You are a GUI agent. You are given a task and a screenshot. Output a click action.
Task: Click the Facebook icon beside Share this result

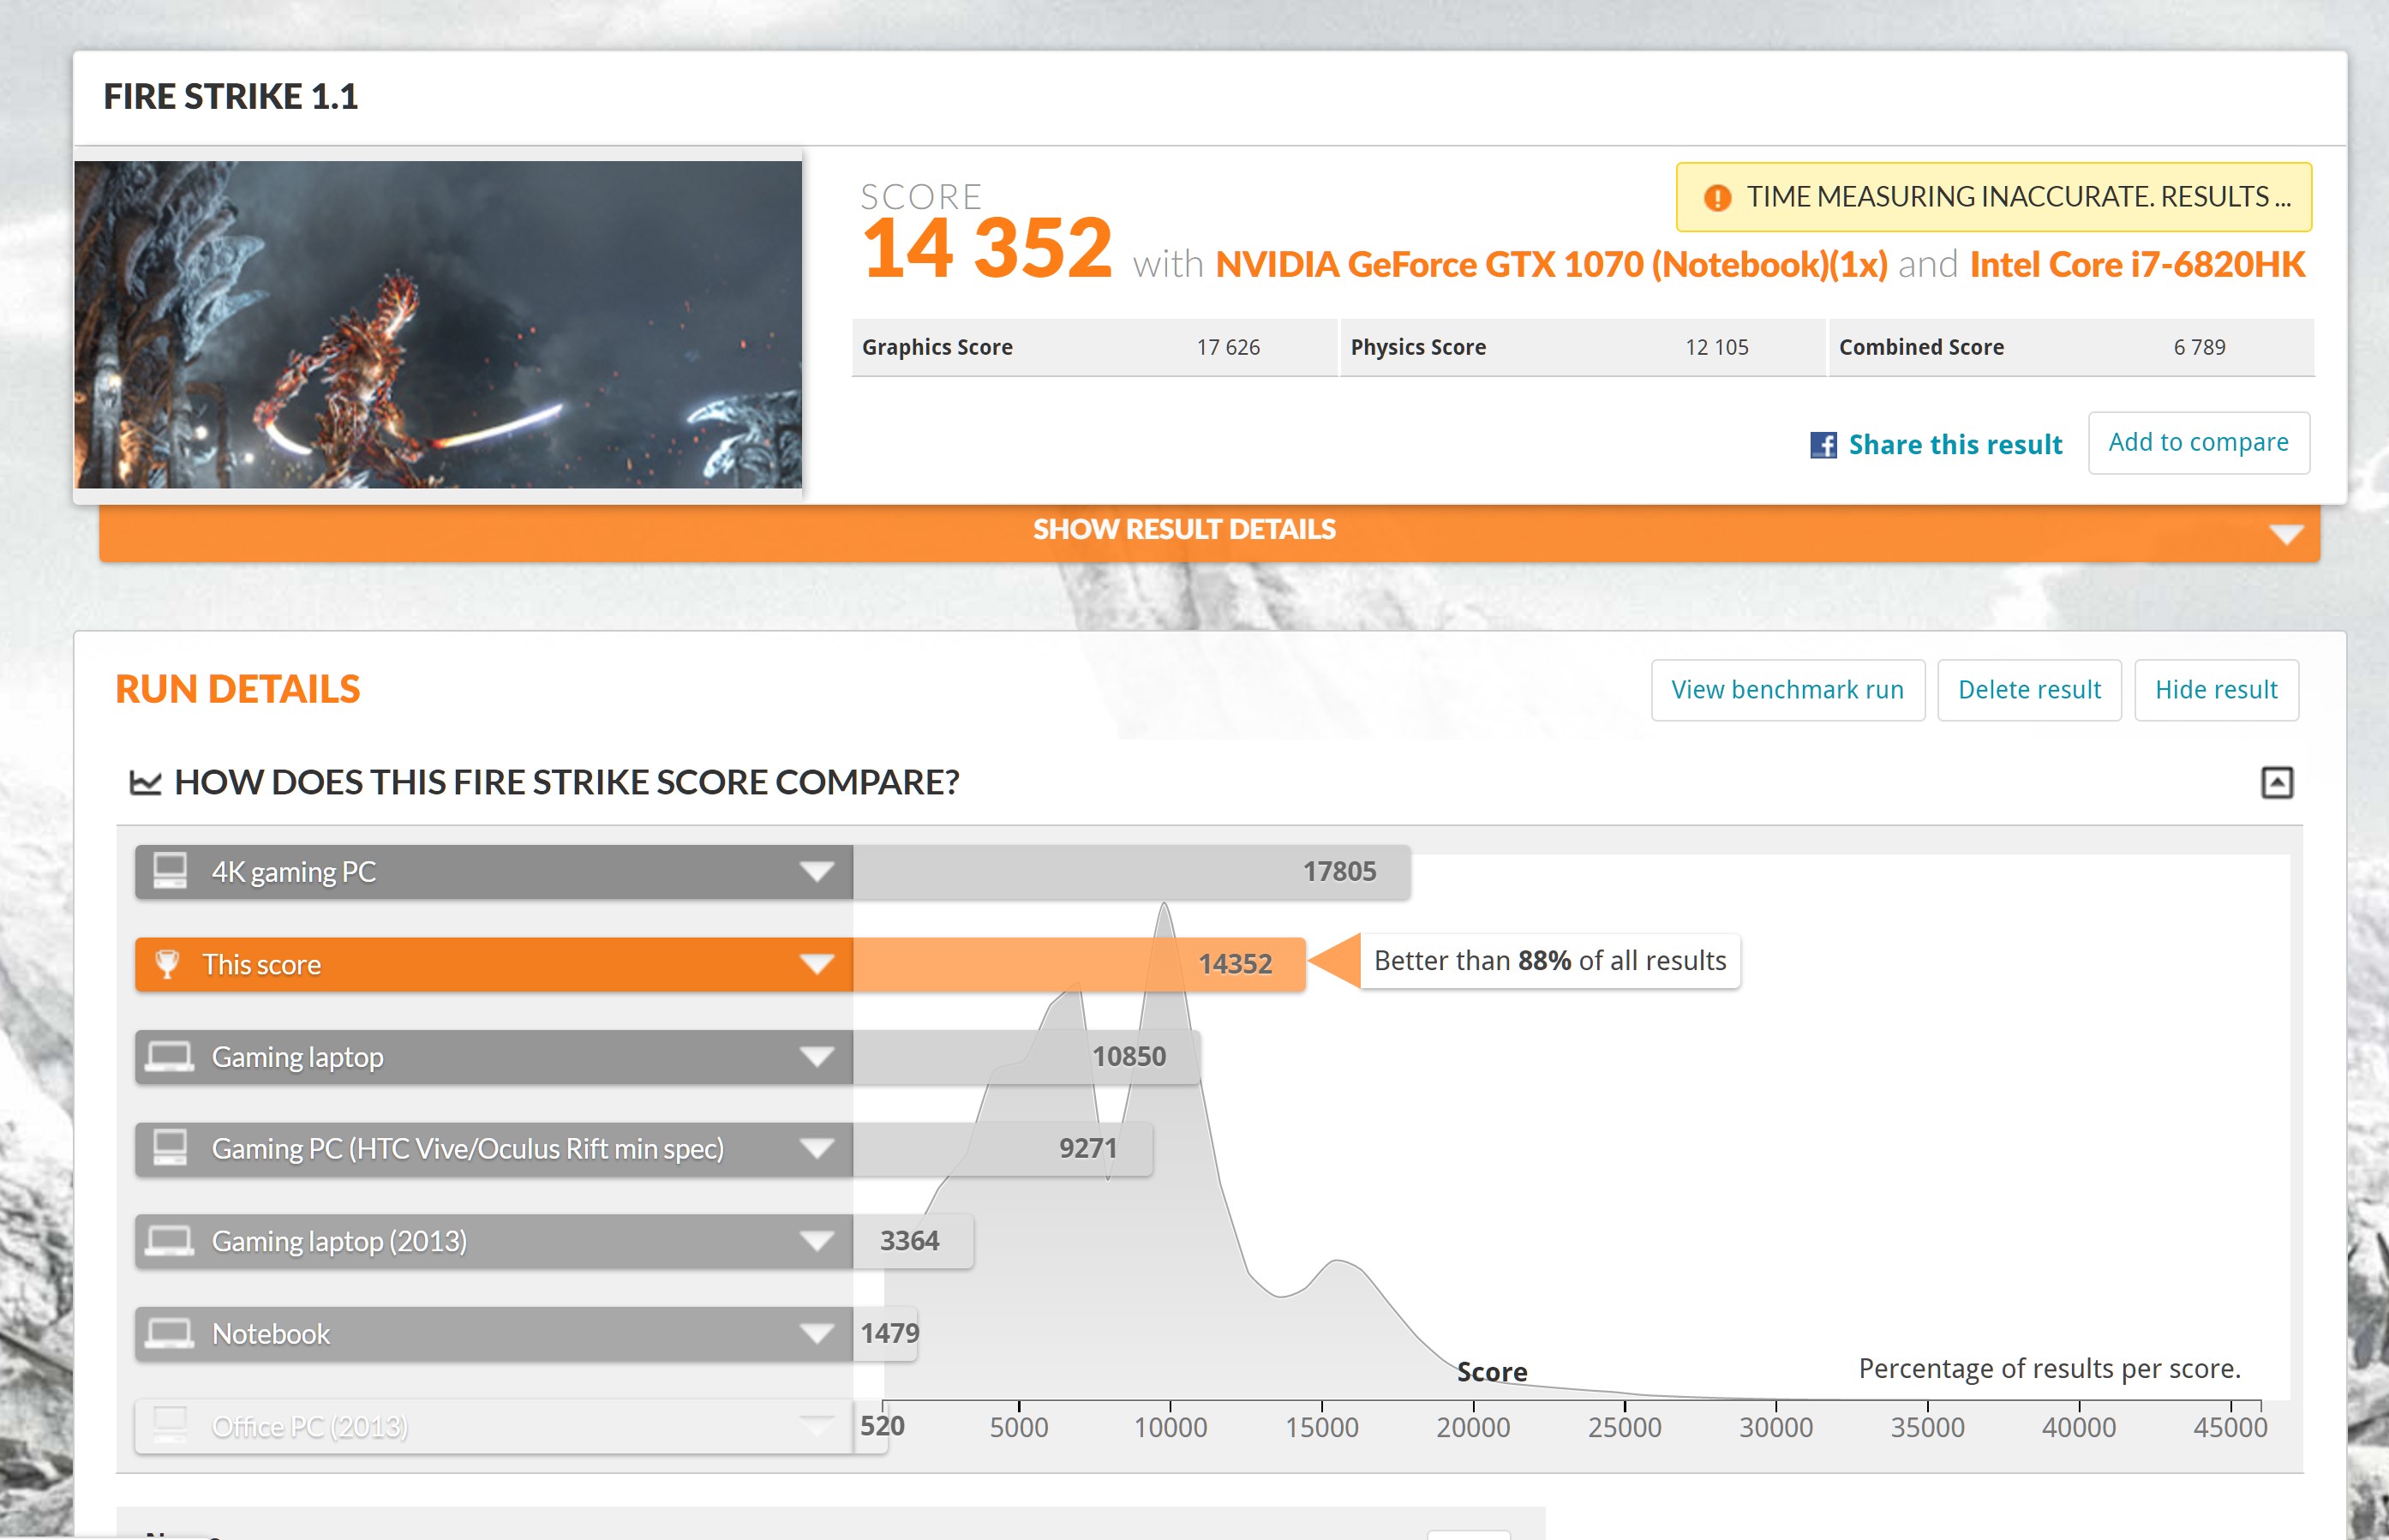pyautogui.click(x=1823, y=445)
